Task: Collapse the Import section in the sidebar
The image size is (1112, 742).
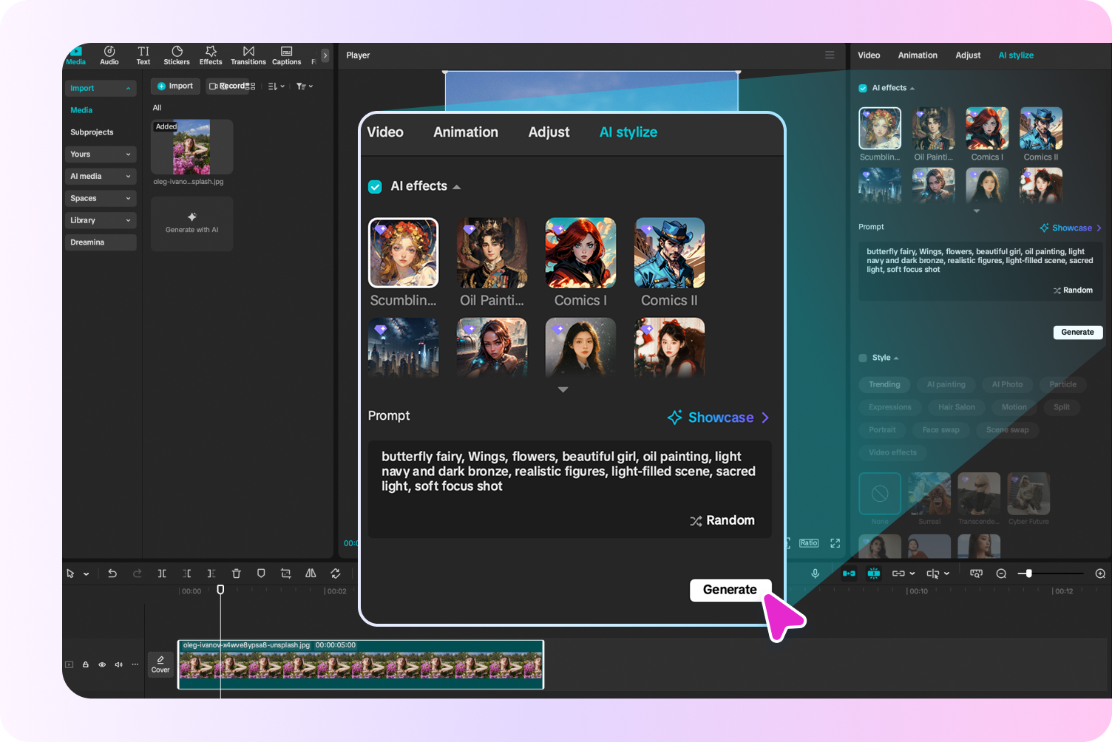Action: pyautogui.click(x=128, y=89)
